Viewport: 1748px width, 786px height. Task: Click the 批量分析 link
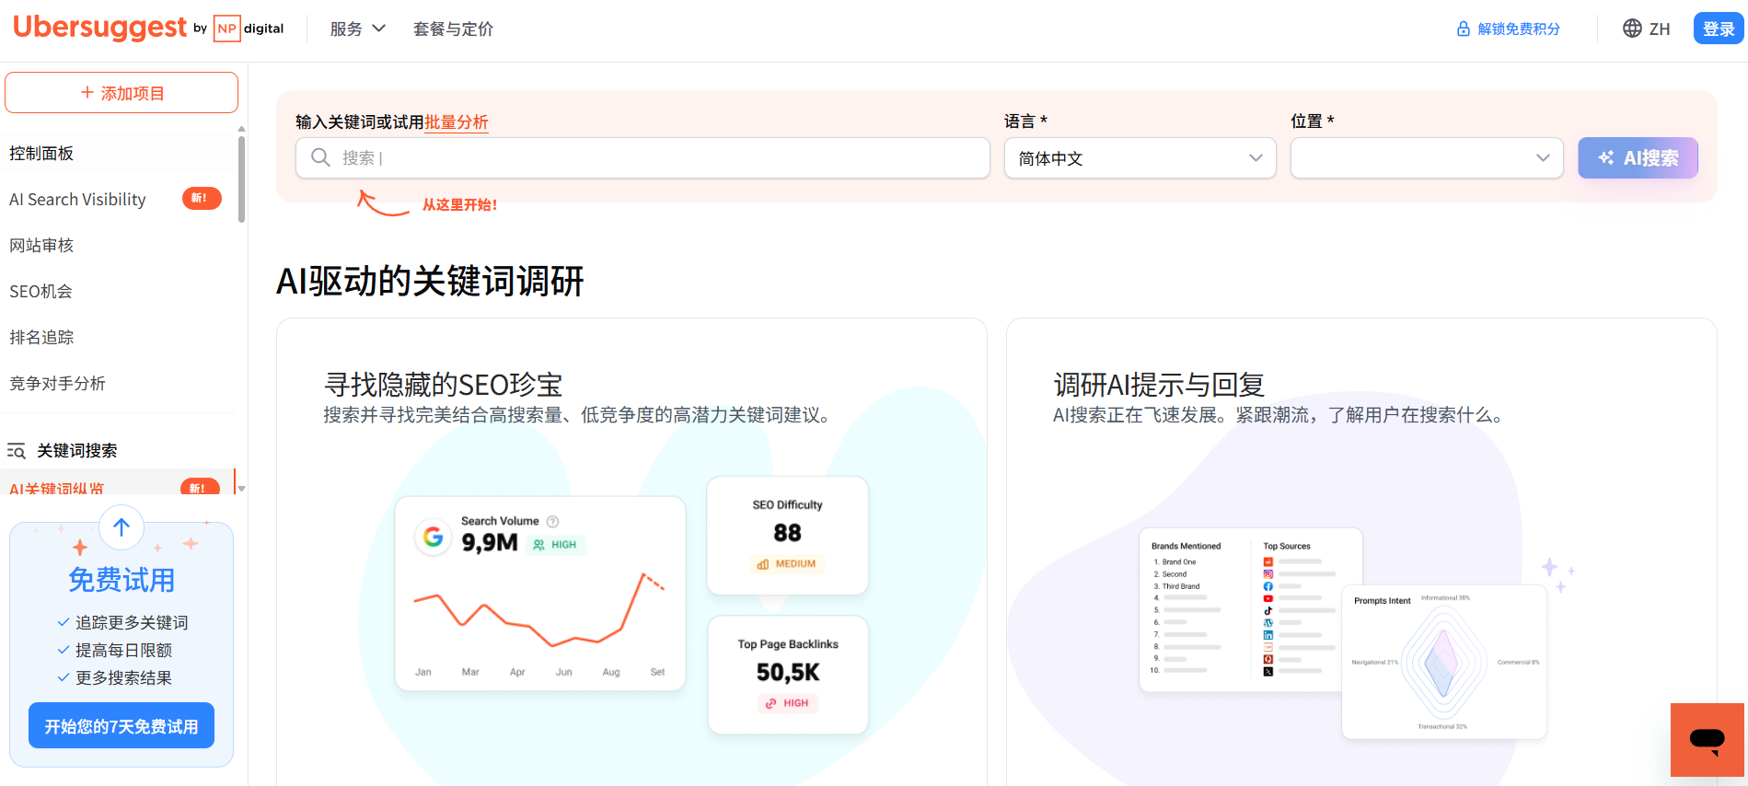(x=456, y=122)
